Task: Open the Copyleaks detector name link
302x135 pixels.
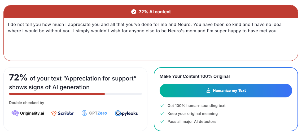Action: click(x=130, y=113)
